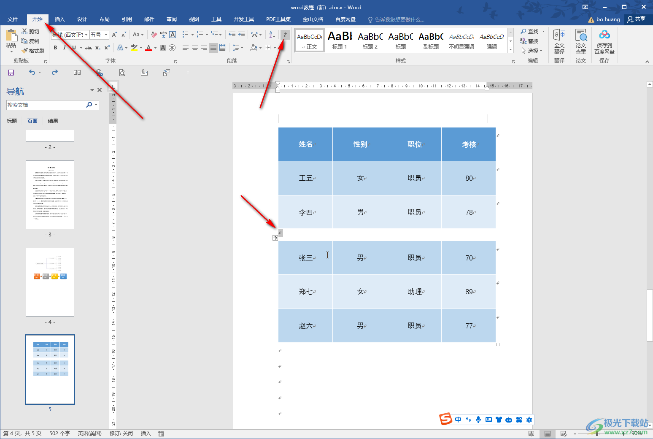Apply an enclosed character (circled 字)
Viewport: 653px width, 439px height.
pyautogui.click(x=172, y=48)
